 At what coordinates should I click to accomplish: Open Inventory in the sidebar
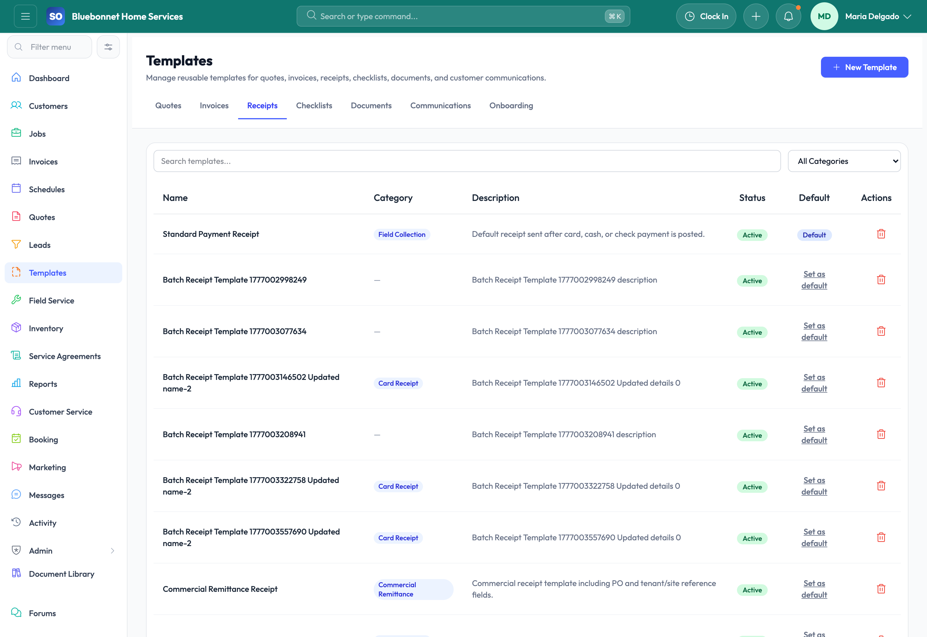point(63,328)
